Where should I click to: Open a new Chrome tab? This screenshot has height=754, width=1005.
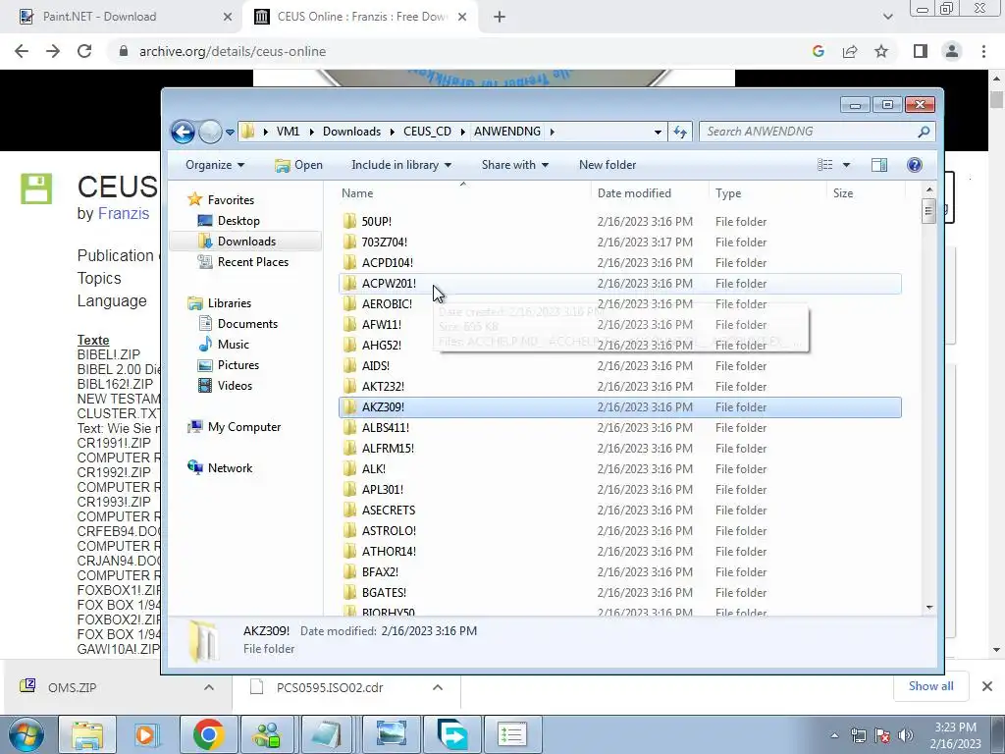click(500, 18)
